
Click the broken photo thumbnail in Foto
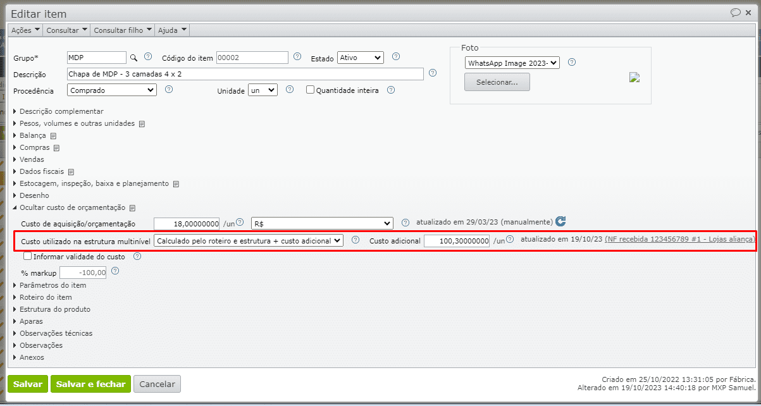(634, 77)
